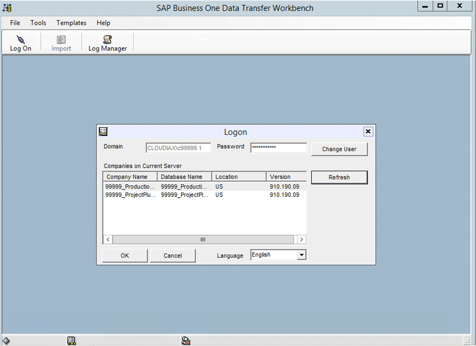Open the Tools menu
Screen dimensions: 476x346
click(38, 23)
